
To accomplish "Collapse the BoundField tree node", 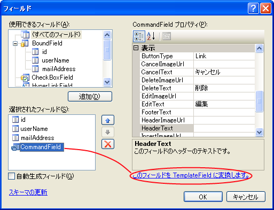I will coord(15,43).
